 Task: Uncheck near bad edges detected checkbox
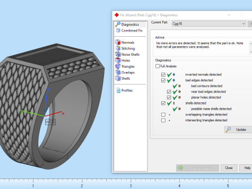click(x=169, y=92)
